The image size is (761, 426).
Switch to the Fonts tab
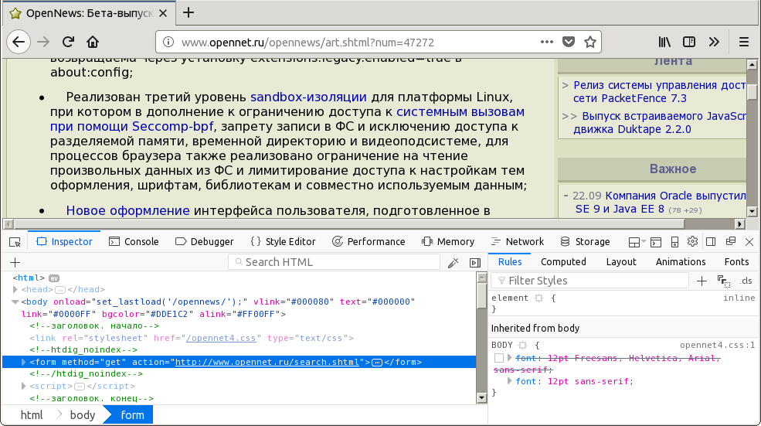736,262
